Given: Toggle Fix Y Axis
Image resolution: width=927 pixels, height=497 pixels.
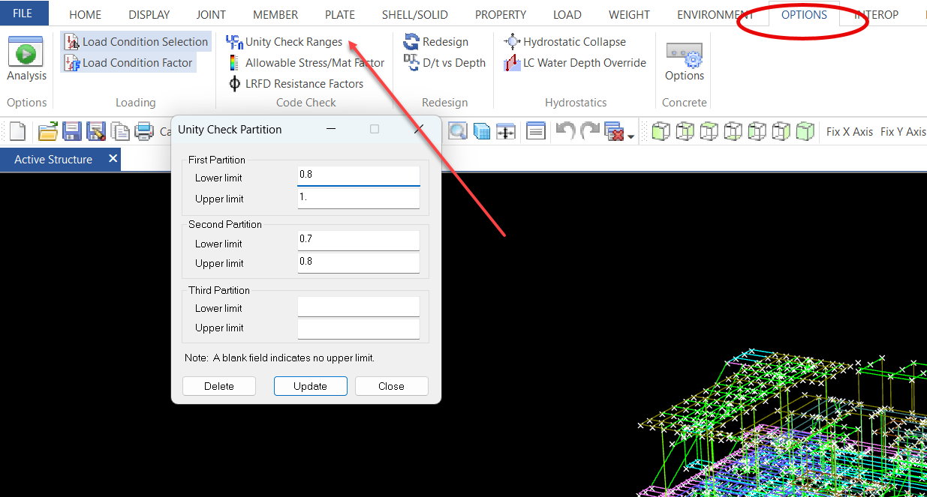Looking at the screenshot, I should tap(903, 131).
